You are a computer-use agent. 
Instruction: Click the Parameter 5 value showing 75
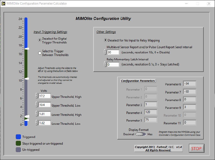click(151, 120)
